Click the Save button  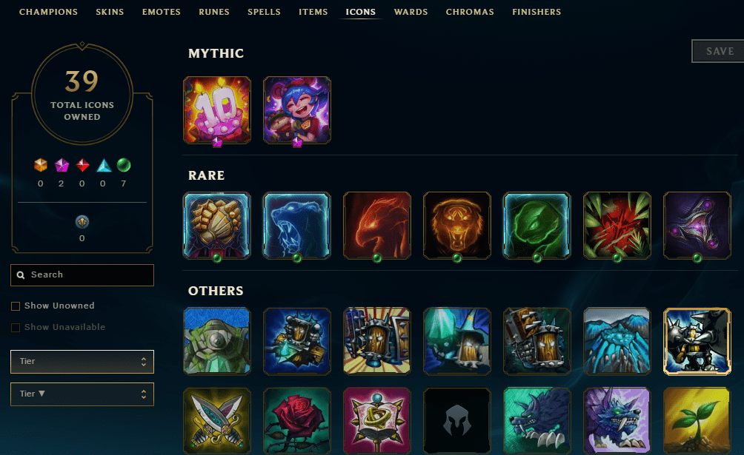(x=718, y=51)
